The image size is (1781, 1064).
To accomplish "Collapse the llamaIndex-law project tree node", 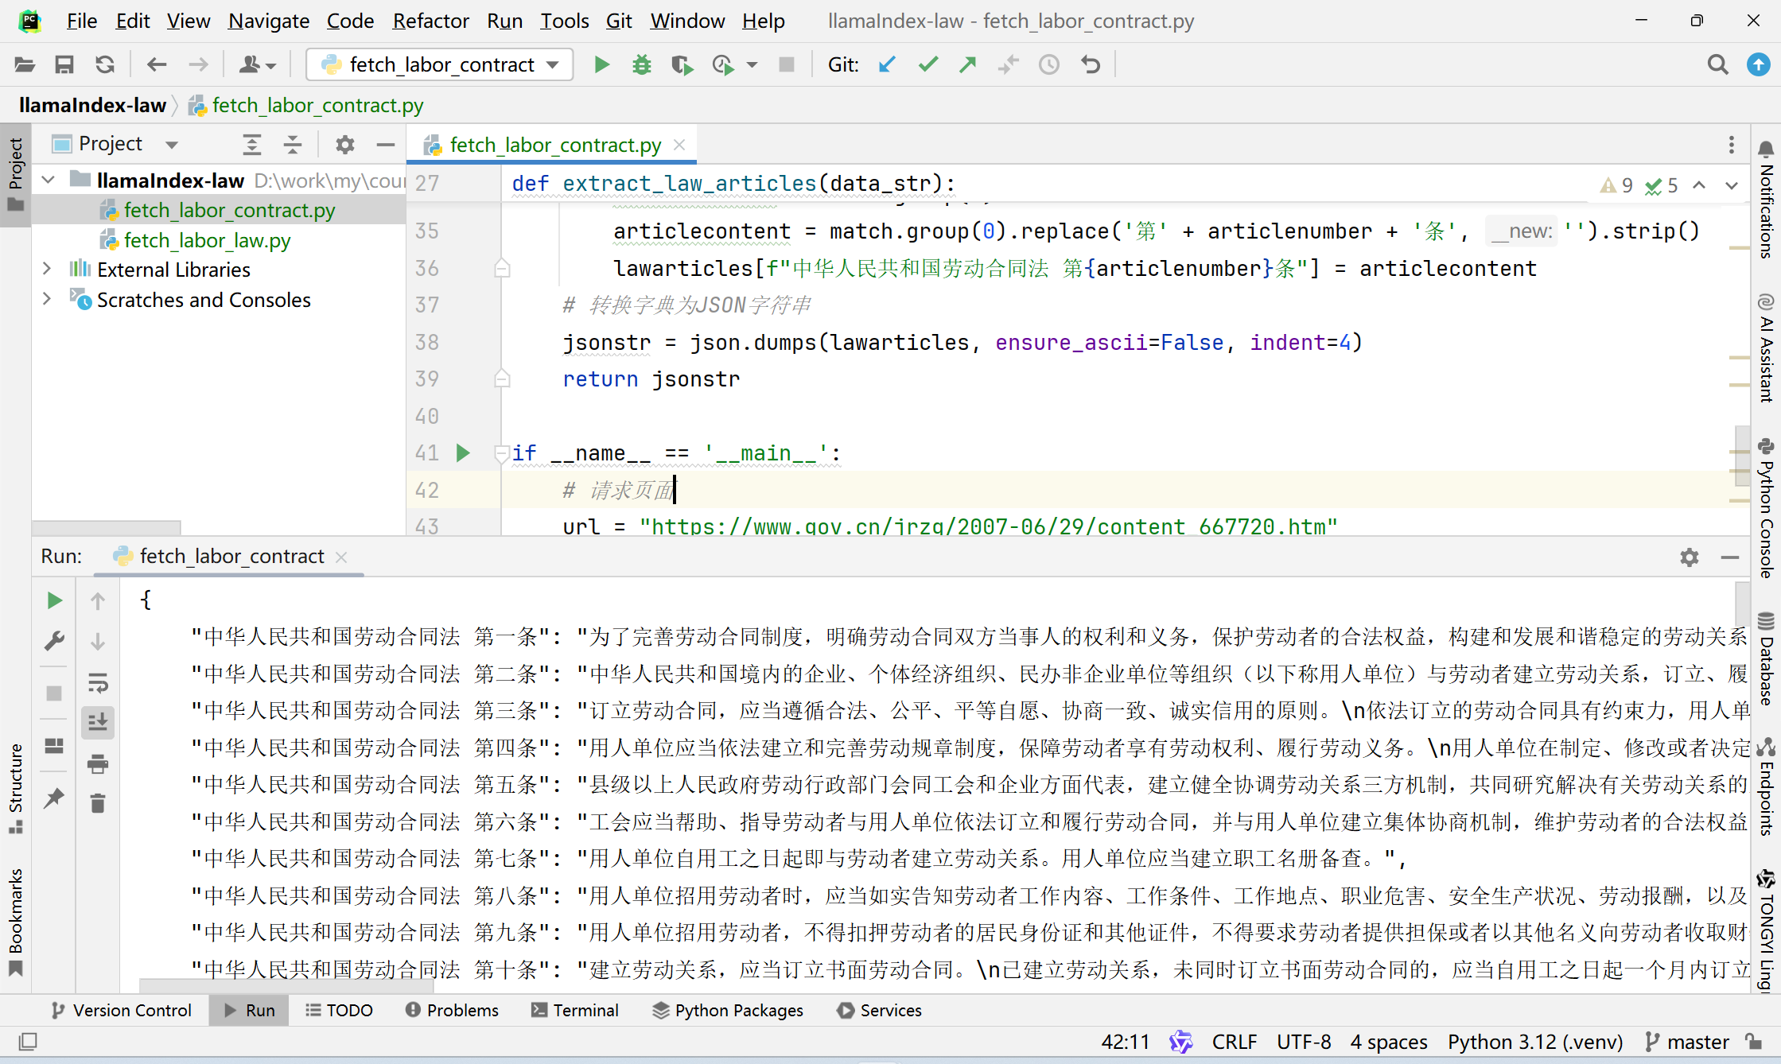I will (x=48, y=181).
